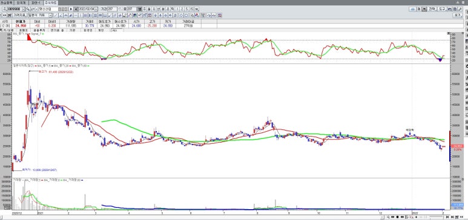Image resolution: width=468 pixels, height=220 pixels.
Task: Choose the 15 interval button
Action: (x=191, y=9)
